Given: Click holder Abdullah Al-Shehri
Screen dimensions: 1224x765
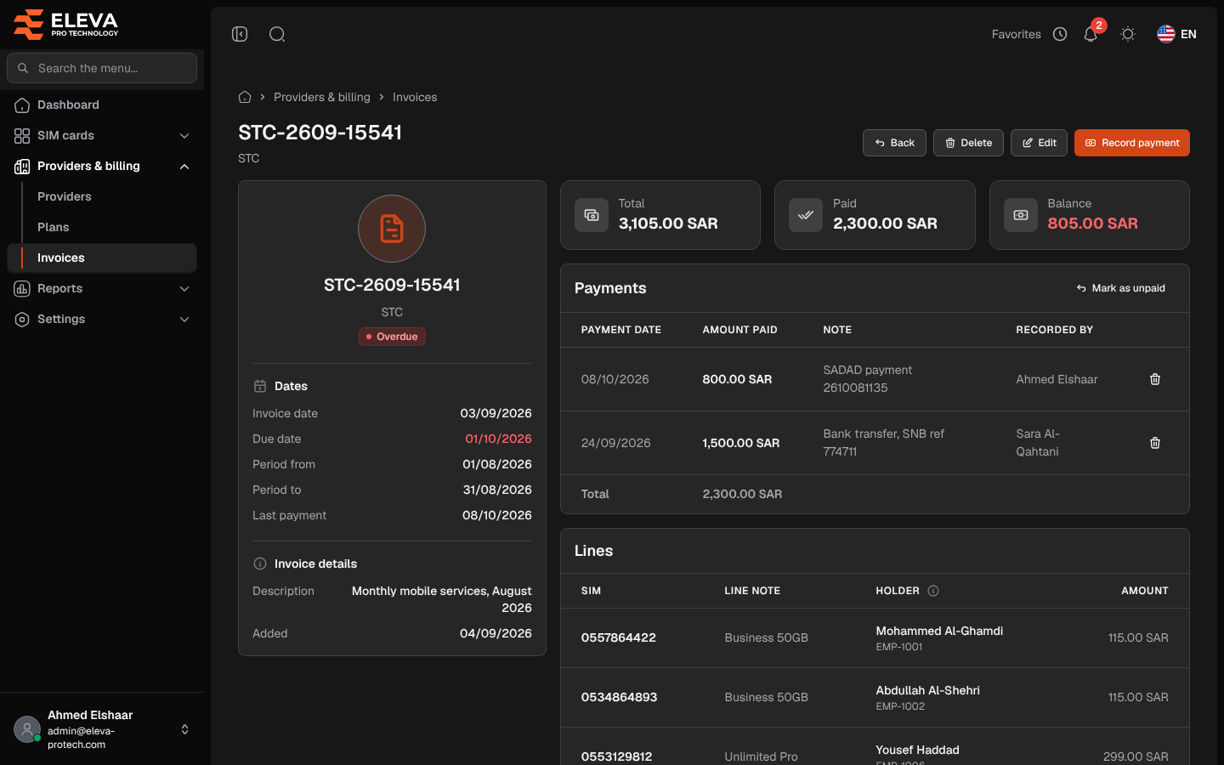Looking at the screenshot, I should (x=928, y=690).
